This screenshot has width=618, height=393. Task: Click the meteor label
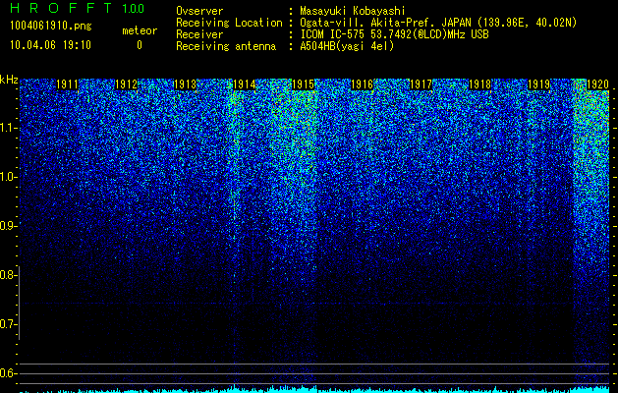pos(140,30)
